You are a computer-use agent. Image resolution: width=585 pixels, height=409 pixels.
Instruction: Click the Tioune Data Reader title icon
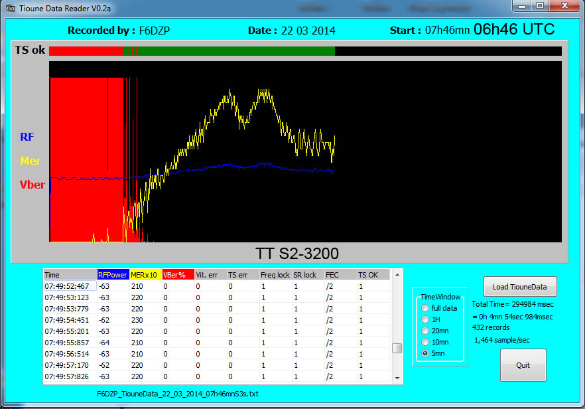point(11,8)
